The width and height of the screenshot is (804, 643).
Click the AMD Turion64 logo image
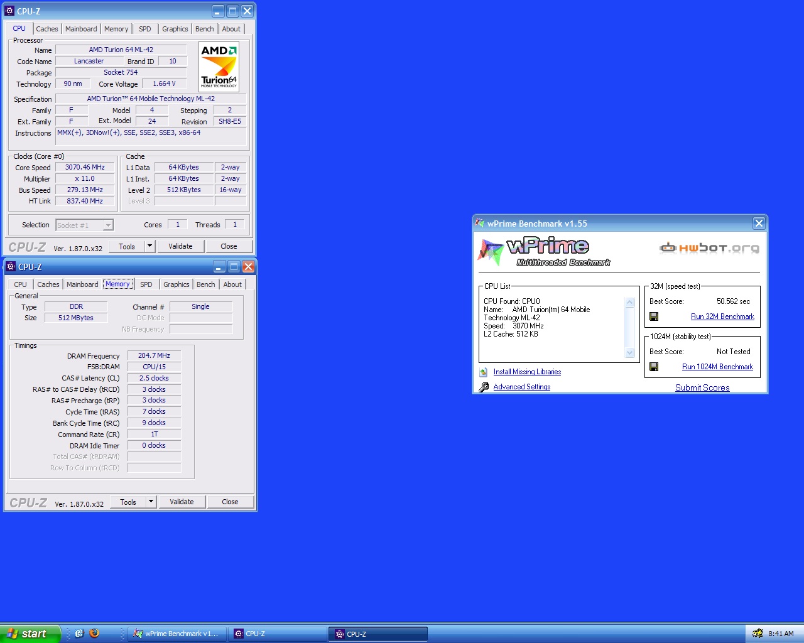(x=219, y=67)
